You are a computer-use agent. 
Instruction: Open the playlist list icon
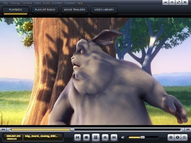coord(184,137)
